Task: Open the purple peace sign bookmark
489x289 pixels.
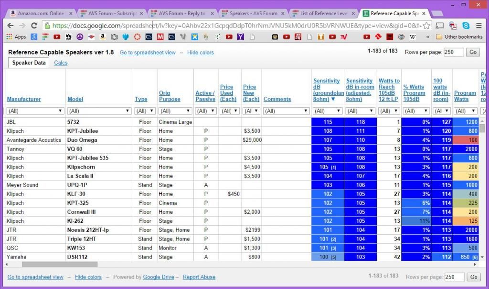Action: pyautogui.click(x=80, y=37)
